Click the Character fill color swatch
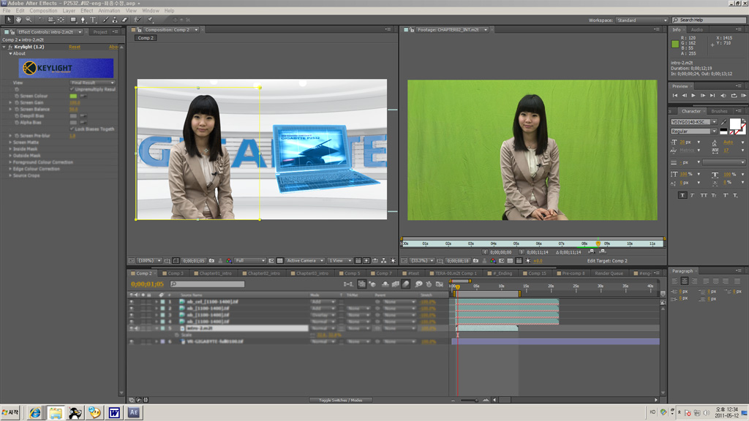 click(735, 124)
